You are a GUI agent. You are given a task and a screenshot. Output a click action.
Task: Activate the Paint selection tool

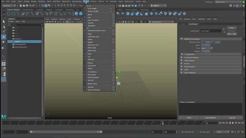(x=3, y=32)
